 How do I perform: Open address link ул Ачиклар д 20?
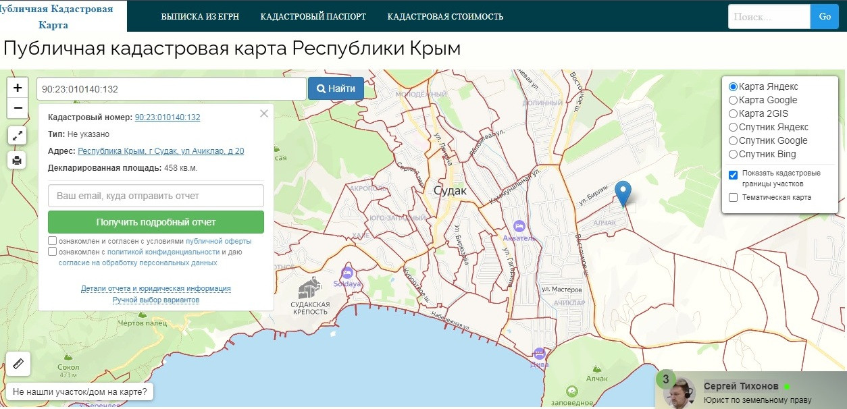tap(161, 151)
